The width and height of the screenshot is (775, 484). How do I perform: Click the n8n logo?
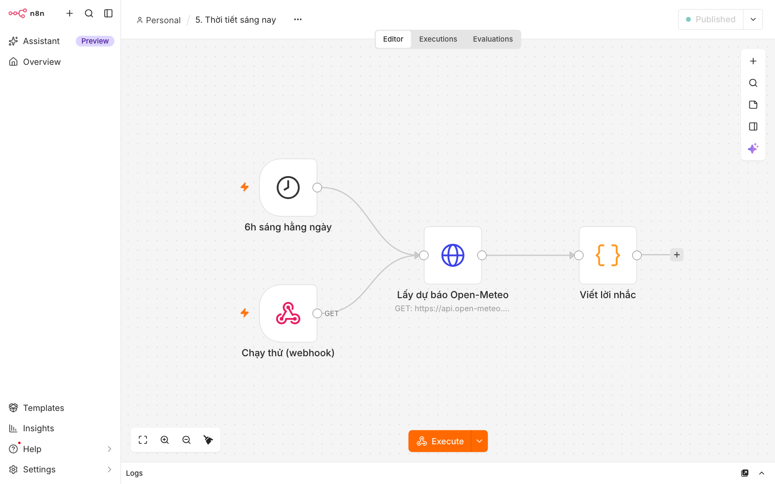(26, 14)
